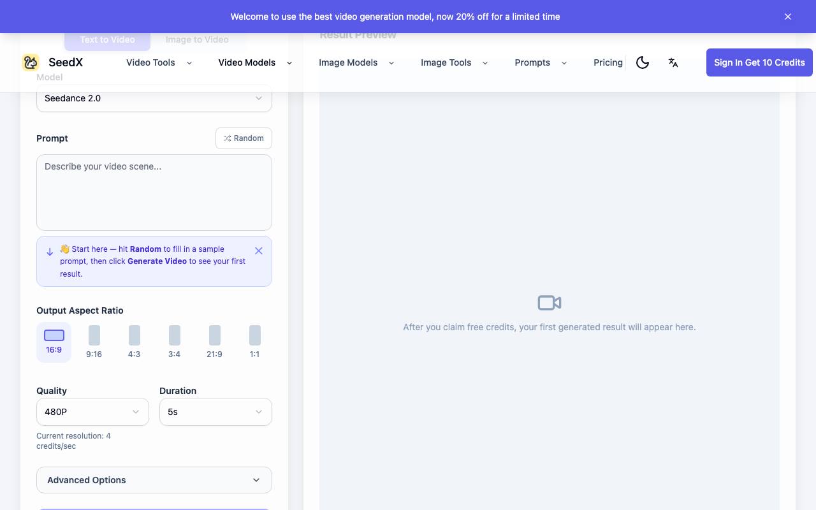Click into the prompt text area
This screenshot has width=816, height=510.
[154, 193]
